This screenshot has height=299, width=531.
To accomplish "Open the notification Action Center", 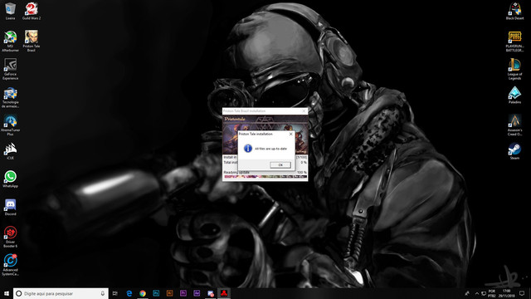I will pos(522,293).
